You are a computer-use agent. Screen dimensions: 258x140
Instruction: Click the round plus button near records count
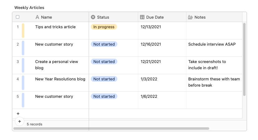click(20, 121)
